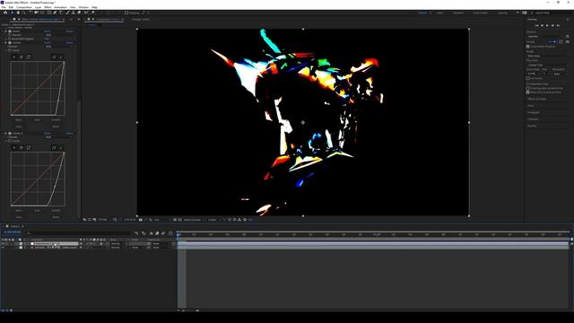
Task: Select the Rotation tool
Action: pyautogui.click(x=30, y=13)
